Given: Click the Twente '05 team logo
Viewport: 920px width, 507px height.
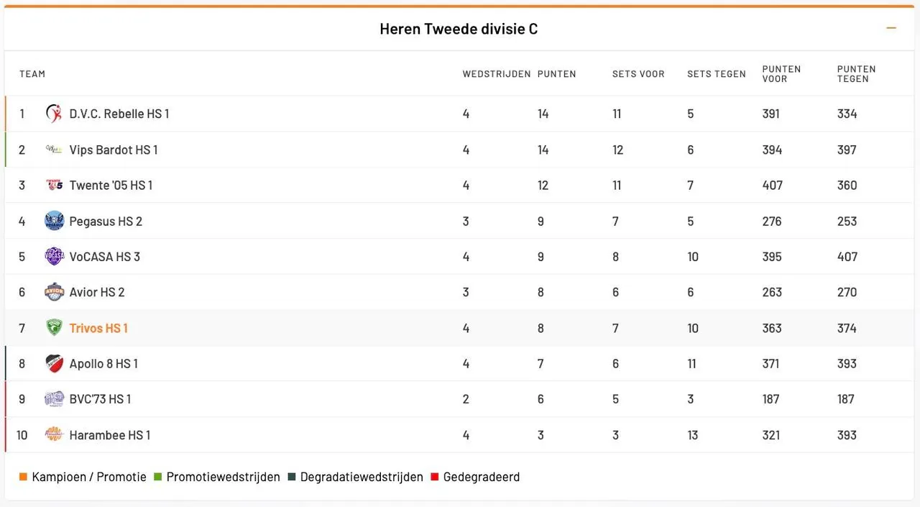Looking at the screenshot, I should tap(54, 186).
